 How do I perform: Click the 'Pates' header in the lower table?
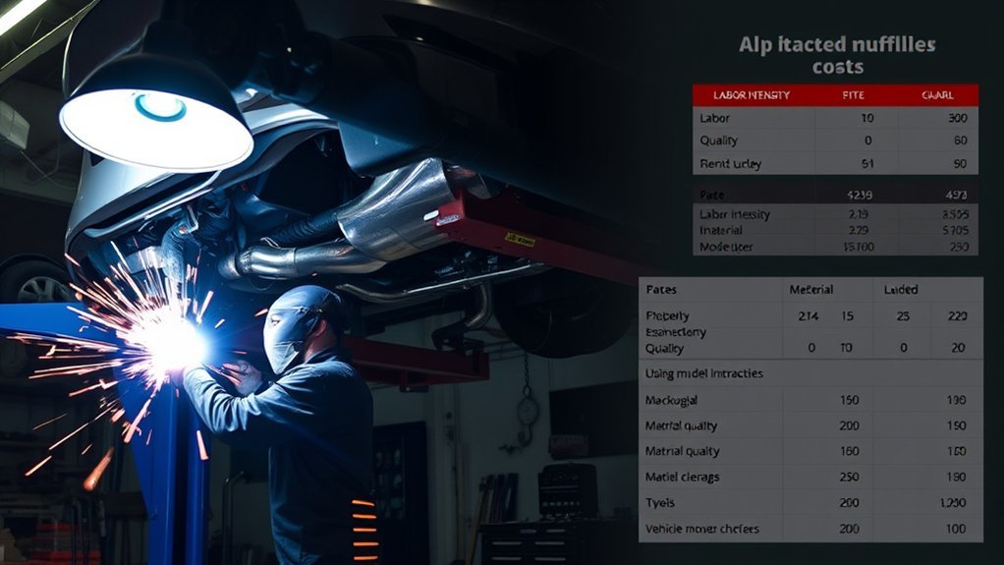(661, 290)
